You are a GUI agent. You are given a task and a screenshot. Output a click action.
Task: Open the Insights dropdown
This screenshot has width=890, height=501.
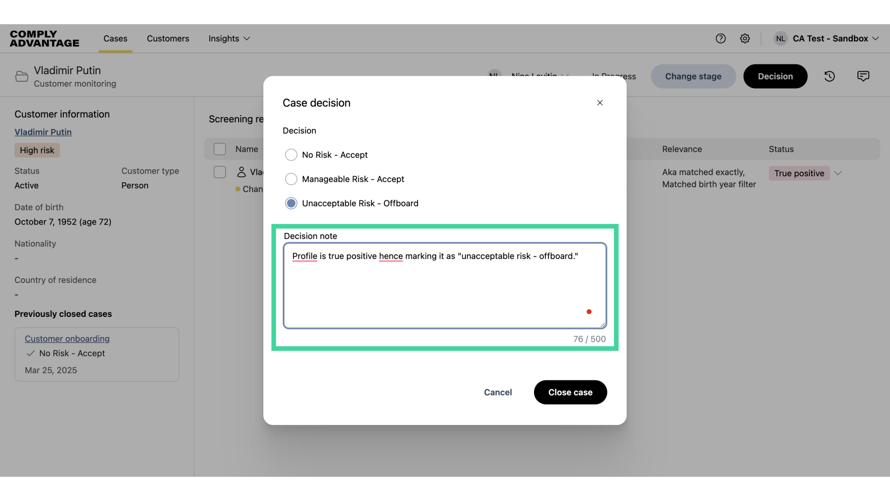(229, 39)
